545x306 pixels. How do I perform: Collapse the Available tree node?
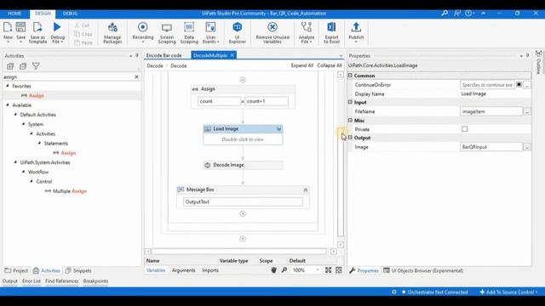[8, 105]
